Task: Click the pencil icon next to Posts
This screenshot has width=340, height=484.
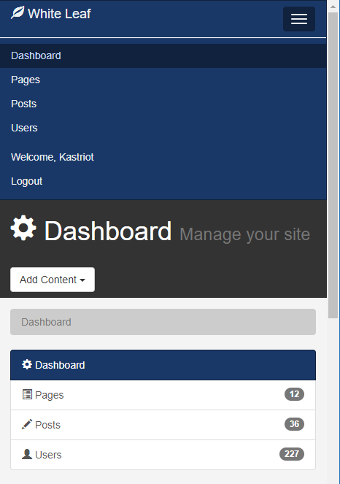Action: click(x=27, y=424)
